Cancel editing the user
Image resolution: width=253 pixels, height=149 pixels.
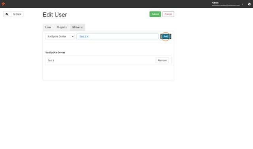coord(168,14)
